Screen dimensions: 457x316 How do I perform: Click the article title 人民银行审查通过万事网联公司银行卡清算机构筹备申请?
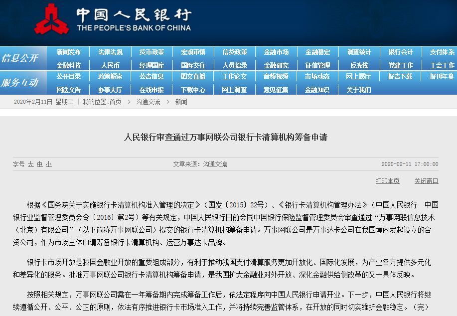pyautogui.click(x=226, y=137)
